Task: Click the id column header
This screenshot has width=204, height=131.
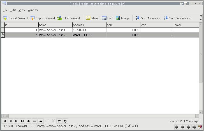Action: point(22,25)
